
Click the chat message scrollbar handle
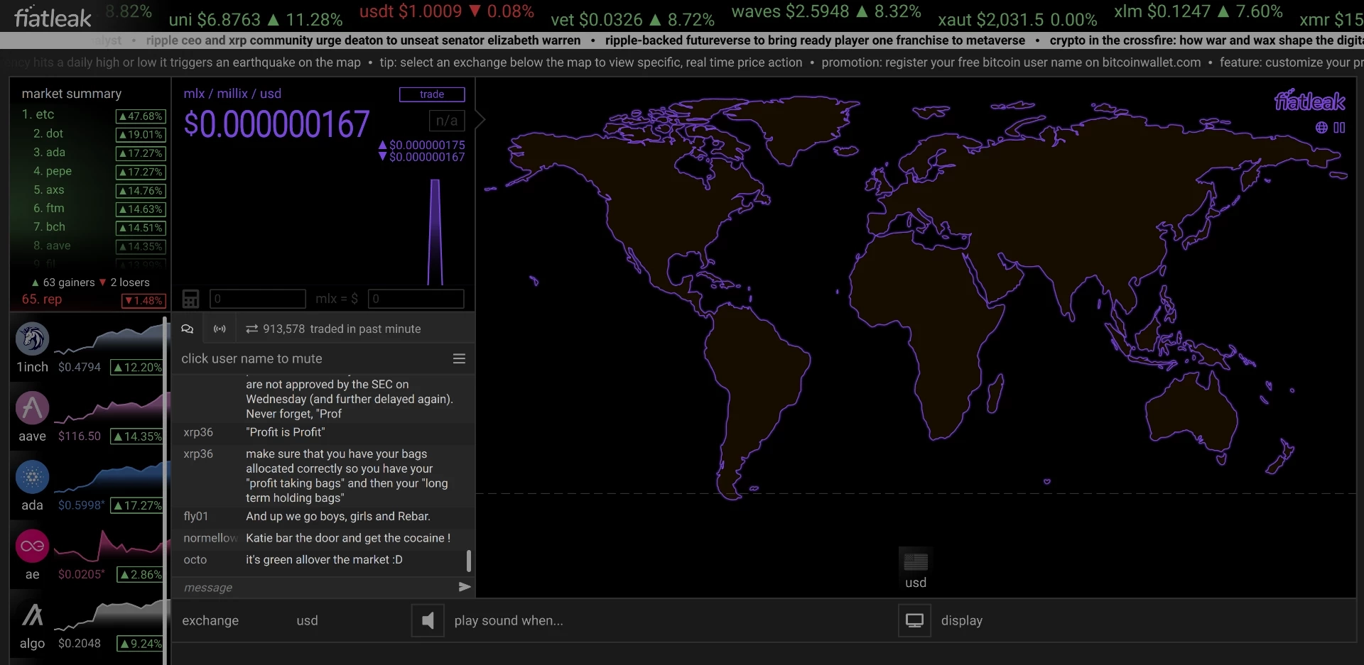click(468, 561)
